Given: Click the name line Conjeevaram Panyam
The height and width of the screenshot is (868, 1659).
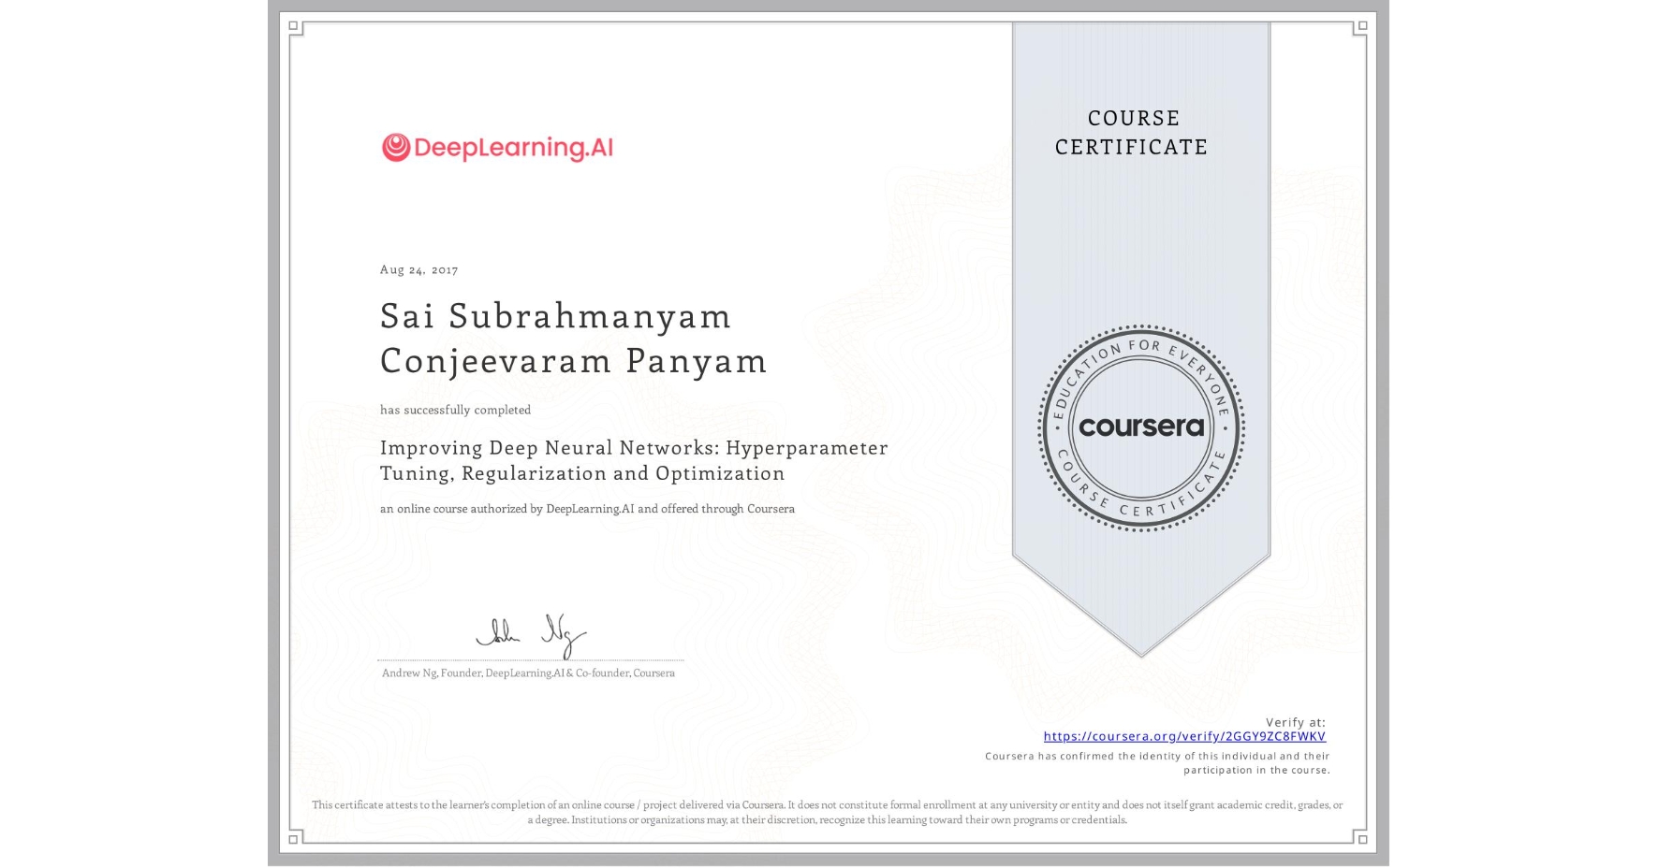Looking at the screenshot, I should (x=573, y=361).
